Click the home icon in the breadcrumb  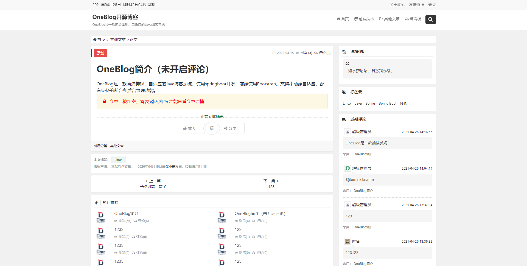pyautogui.click(x=95, y=39)
